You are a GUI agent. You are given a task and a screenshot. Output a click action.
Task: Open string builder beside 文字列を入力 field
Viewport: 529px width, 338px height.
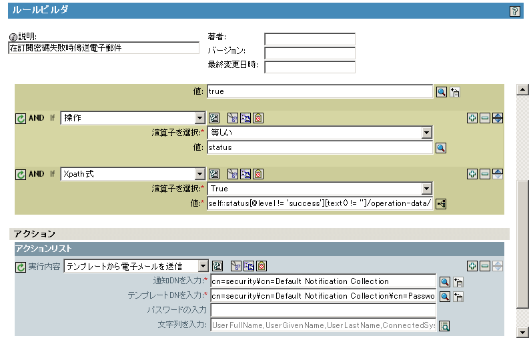click(444, 326)
